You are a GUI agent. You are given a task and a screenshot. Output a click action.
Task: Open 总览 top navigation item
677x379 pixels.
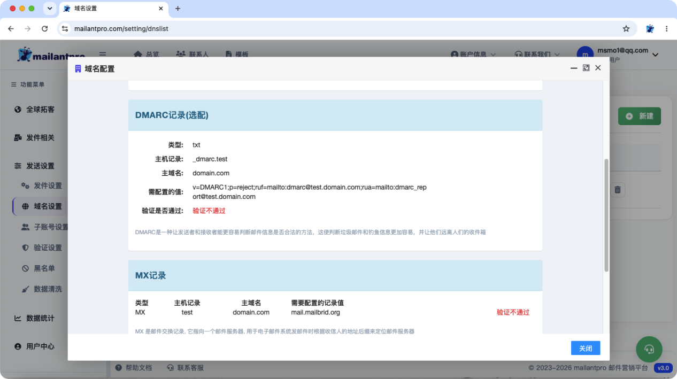[146, 55]
